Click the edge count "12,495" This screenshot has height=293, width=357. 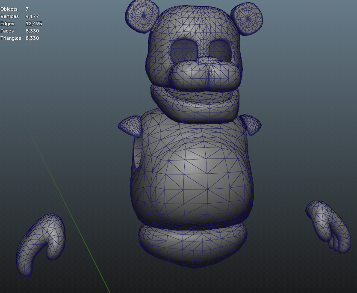point(34,24)
